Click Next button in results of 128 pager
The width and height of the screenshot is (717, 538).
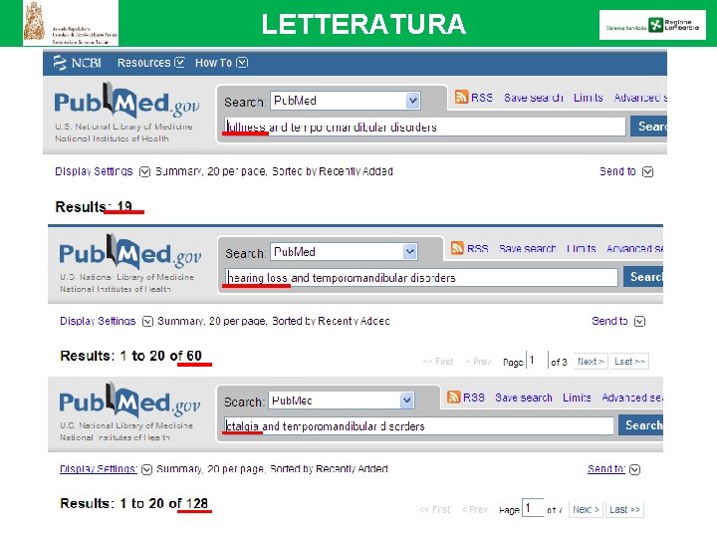(x=586, y=510)
